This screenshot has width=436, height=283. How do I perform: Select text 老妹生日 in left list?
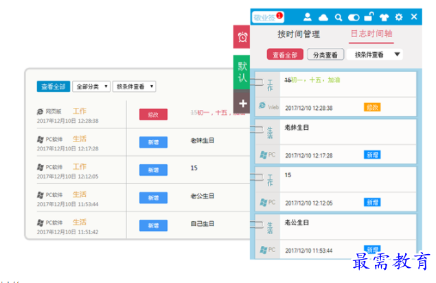click(x=202, y=141)
